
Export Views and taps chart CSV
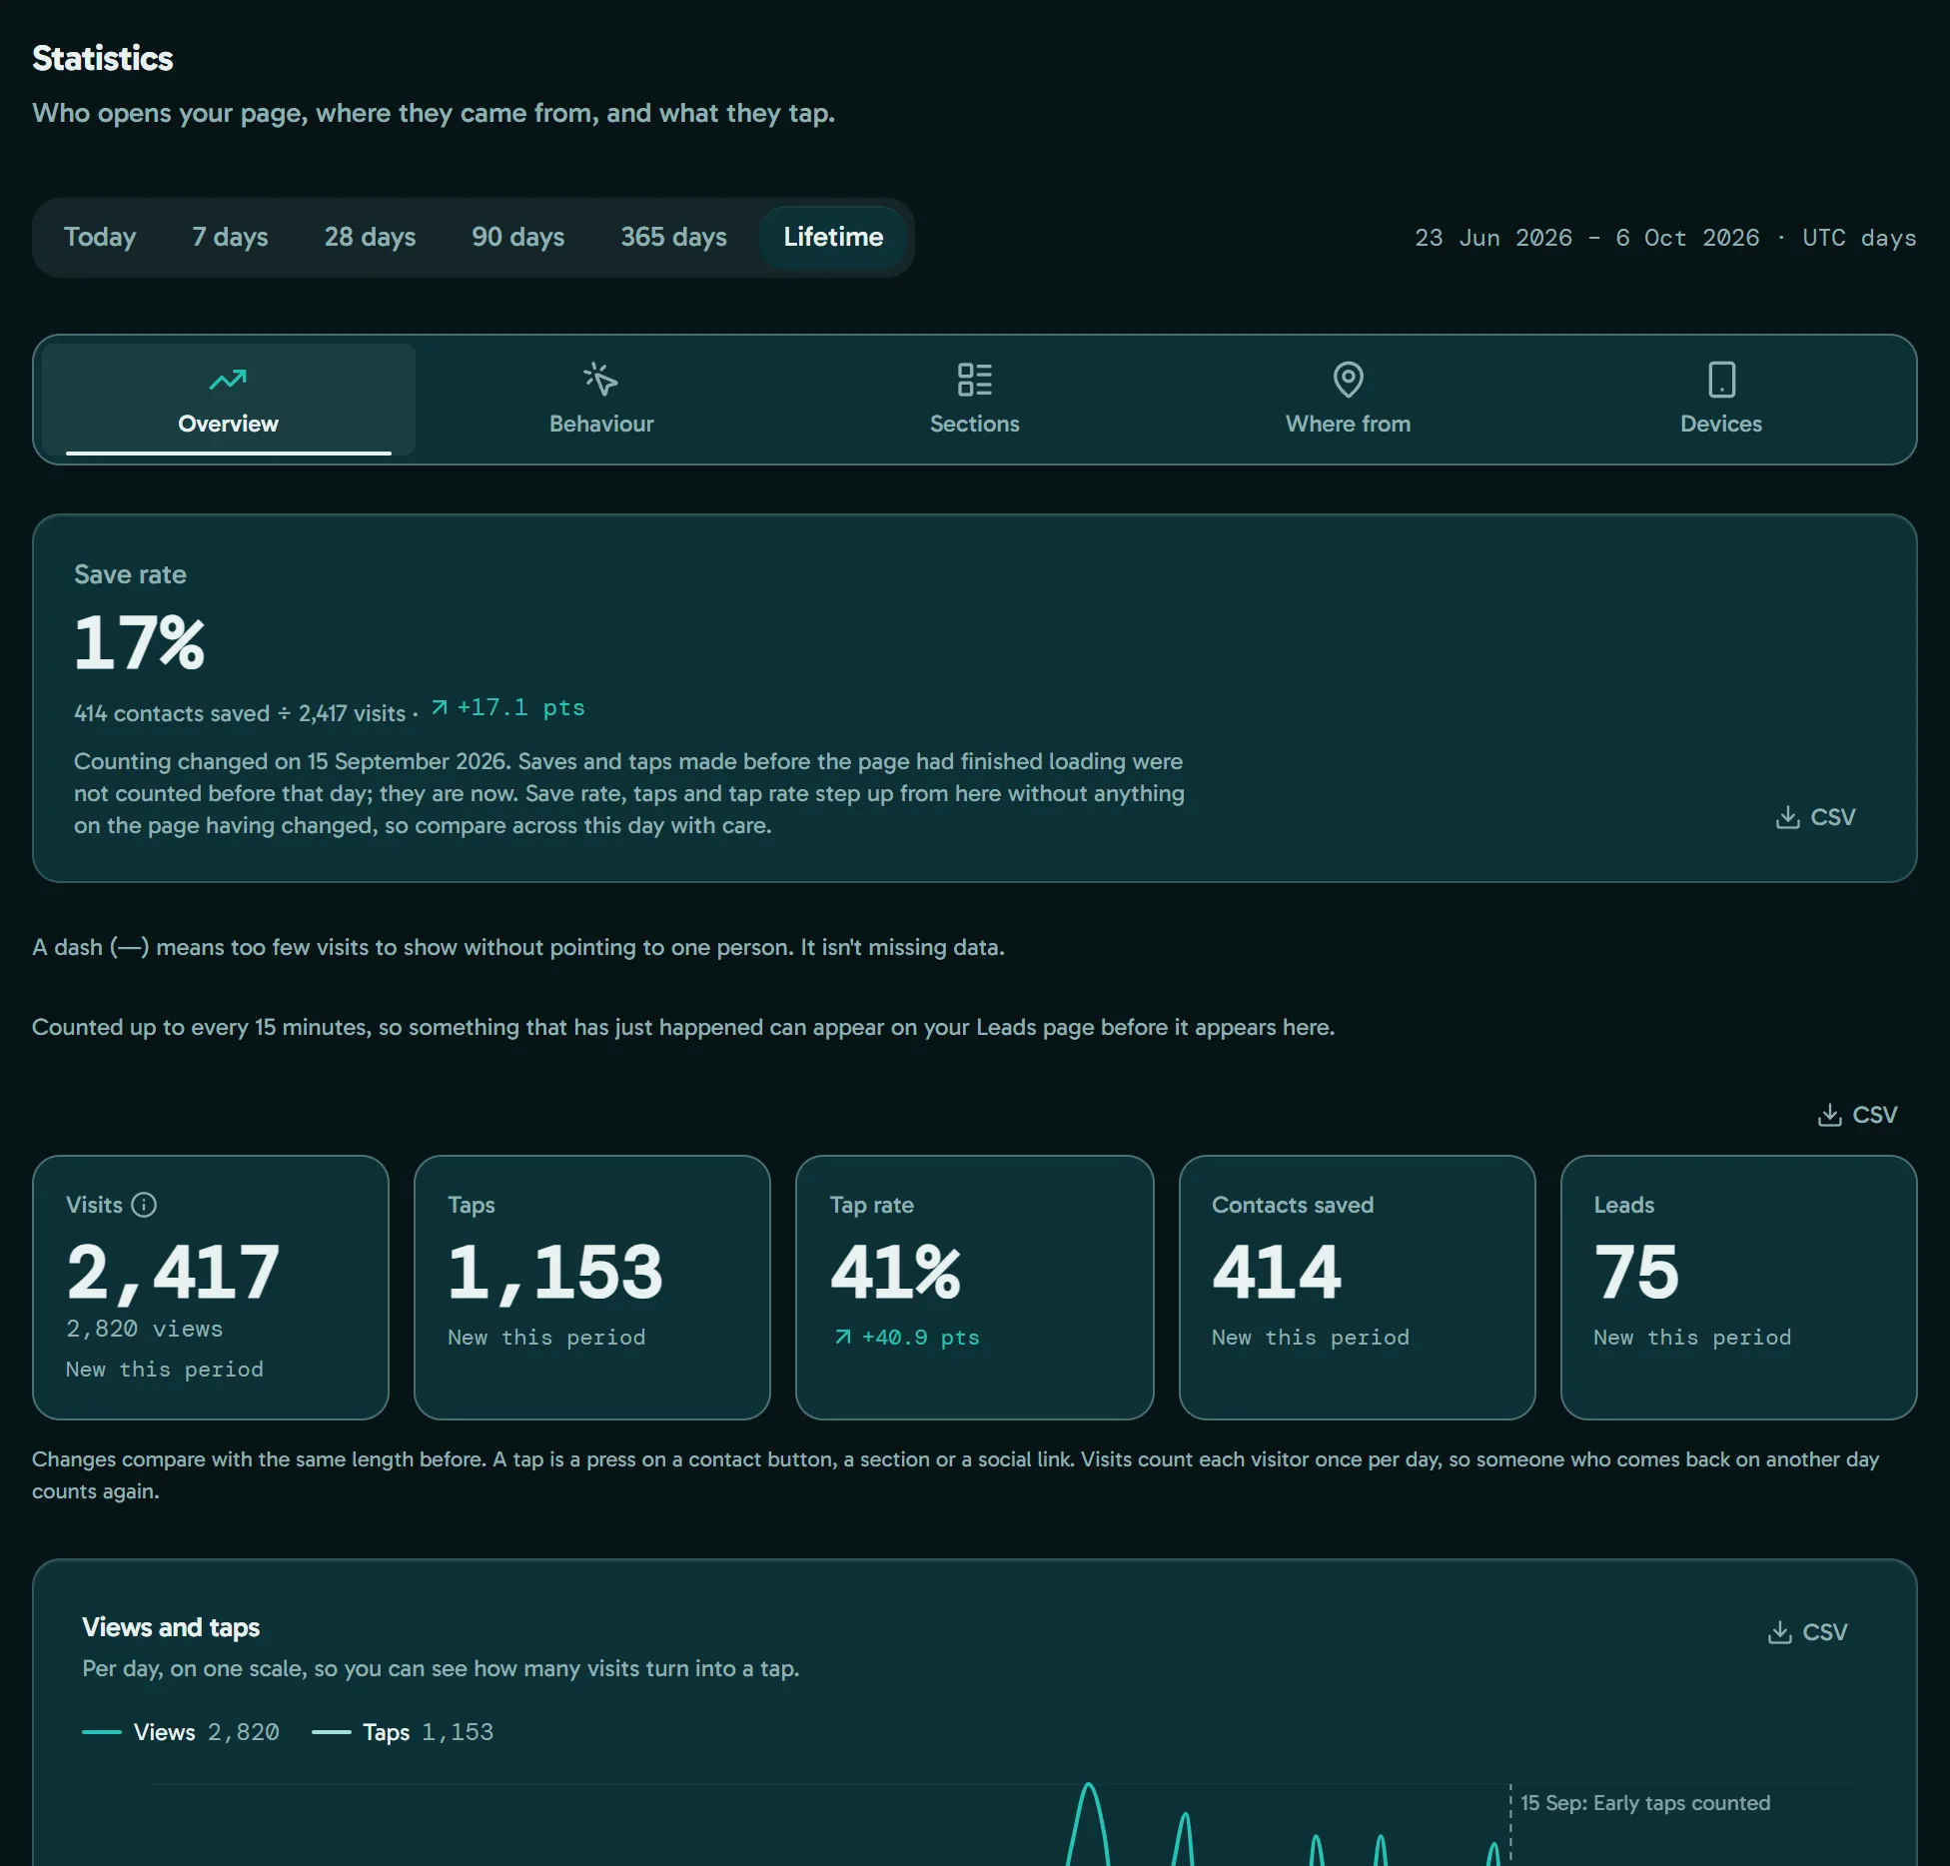(x=1808, y=1632)
